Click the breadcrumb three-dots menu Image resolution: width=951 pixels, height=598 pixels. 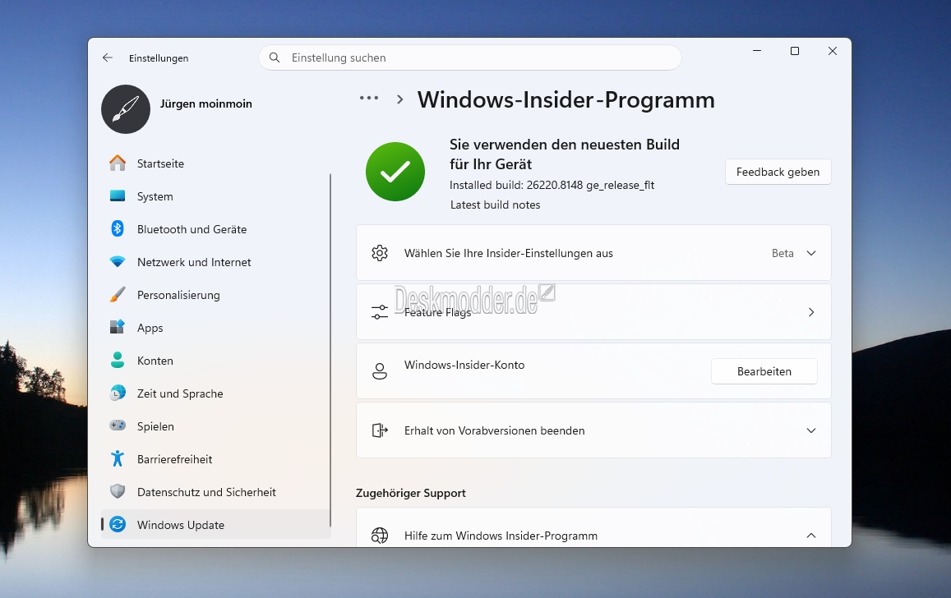click(369, 99)
